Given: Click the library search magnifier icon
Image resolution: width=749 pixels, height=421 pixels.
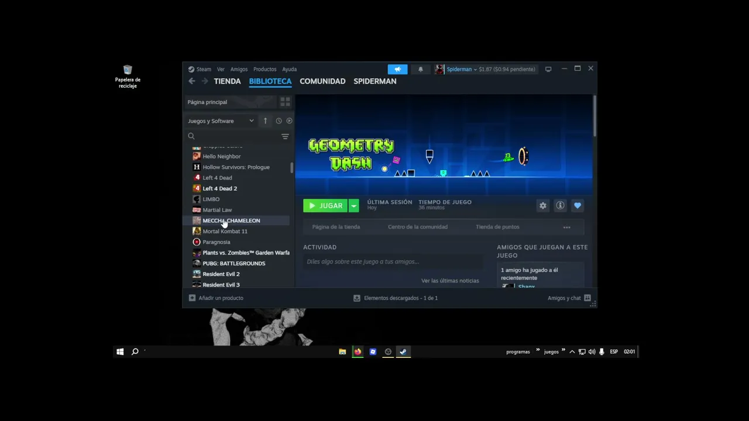Looking at the screenshot, I should click(x=191, y=136).
